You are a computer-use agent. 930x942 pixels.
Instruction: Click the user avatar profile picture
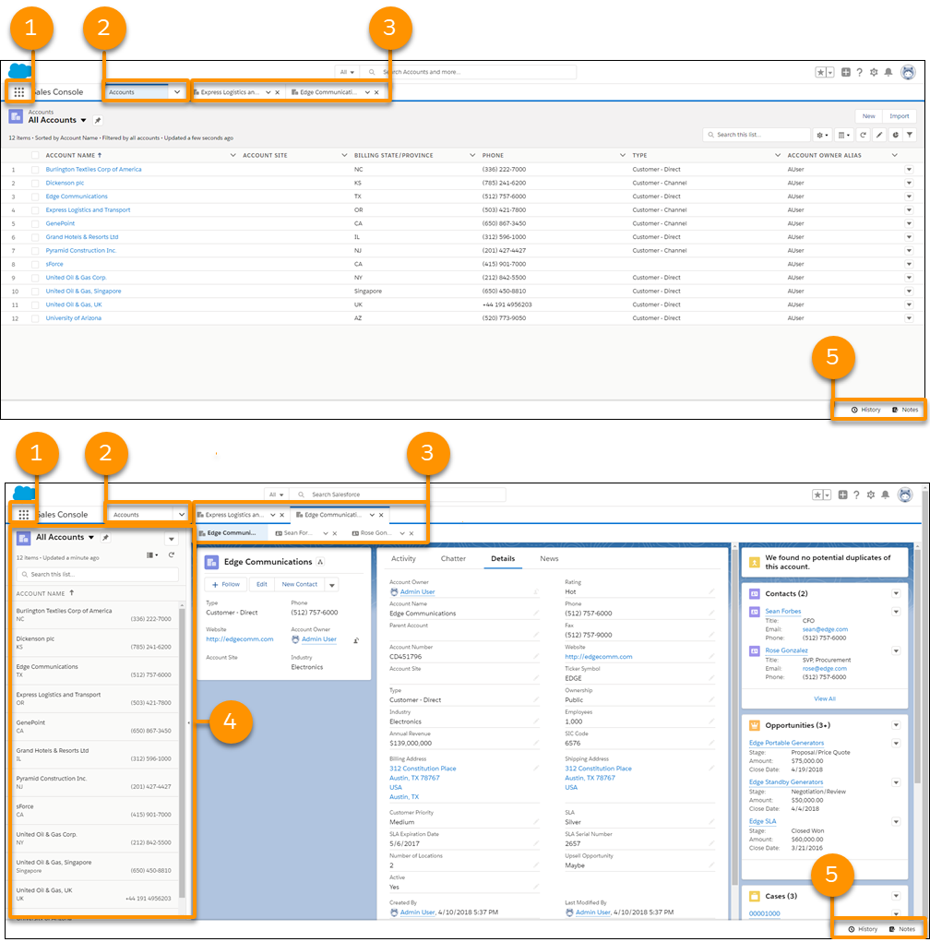tap(911, 73)
